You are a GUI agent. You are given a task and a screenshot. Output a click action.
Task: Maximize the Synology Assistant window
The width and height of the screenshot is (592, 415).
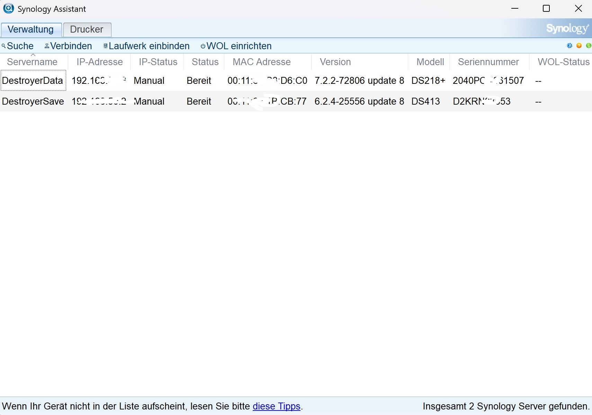point(546,8)
